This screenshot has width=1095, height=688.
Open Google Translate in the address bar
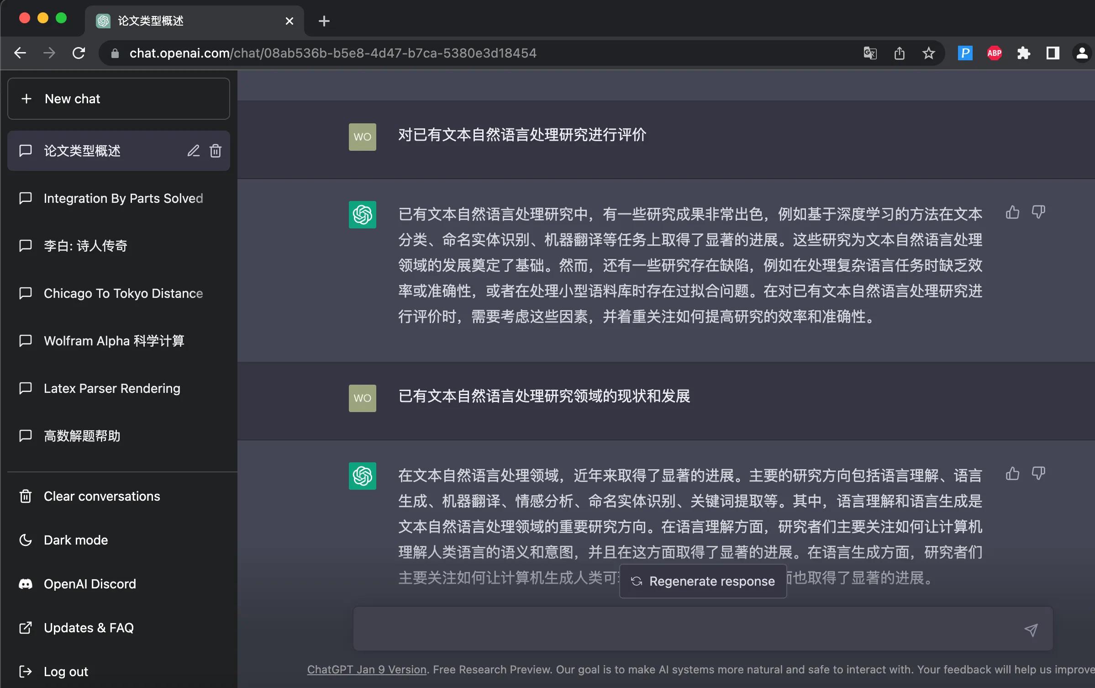869,53
